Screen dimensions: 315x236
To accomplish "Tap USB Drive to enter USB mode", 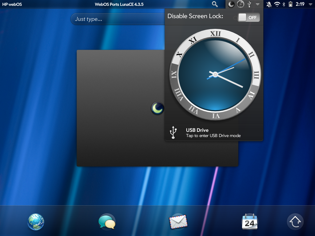I will (214, 133).
